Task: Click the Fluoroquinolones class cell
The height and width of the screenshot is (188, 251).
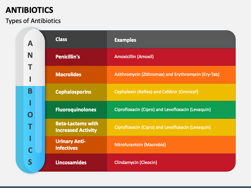Action: pyautogui.click(x=76, y=110)
